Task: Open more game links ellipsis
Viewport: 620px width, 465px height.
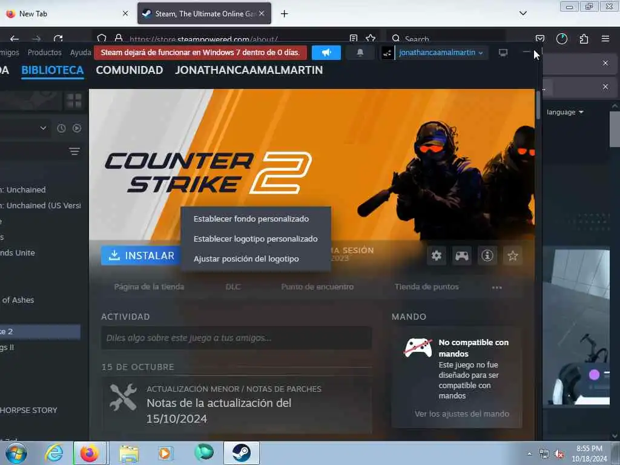Action: coord(497,288)
